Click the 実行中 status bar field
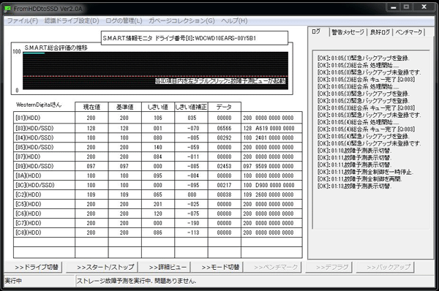 tap(40, 281)
